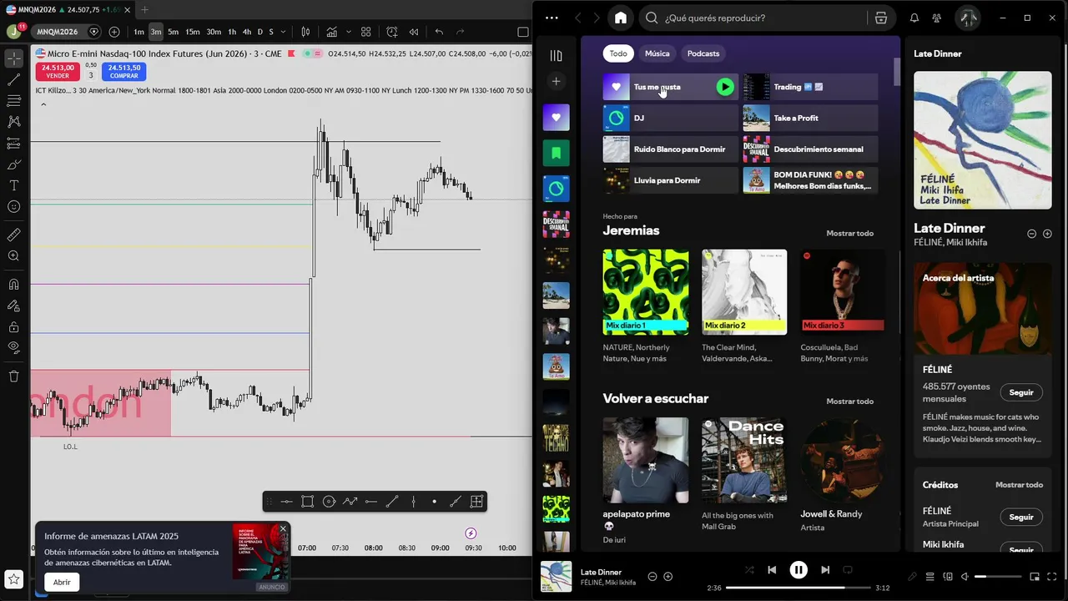Select the 5m timeframe
The width and height of the screenshot is (1068, 601).
tap(173, 32)
